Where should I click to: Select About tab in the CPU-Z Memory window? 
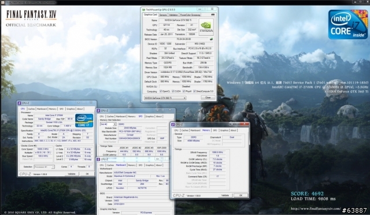pyautogui.click(x=234, y=130)
